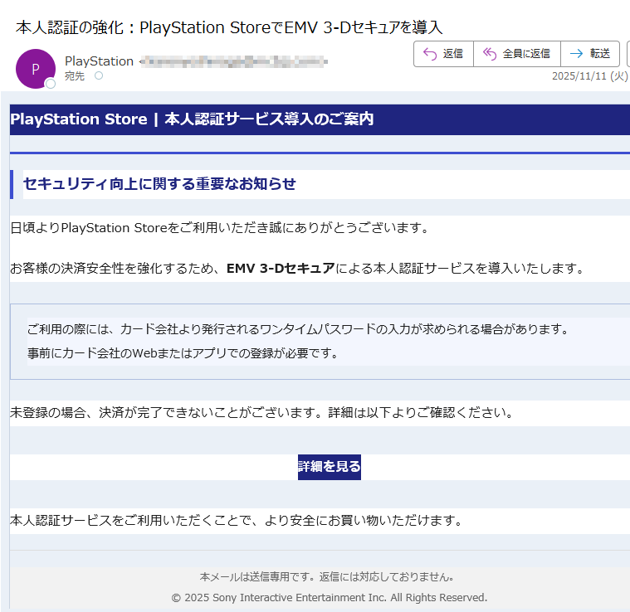This screenshot has height=612, width=630.
Task: Click the 宛先 recipient label
Action: (x=75, y=75)
